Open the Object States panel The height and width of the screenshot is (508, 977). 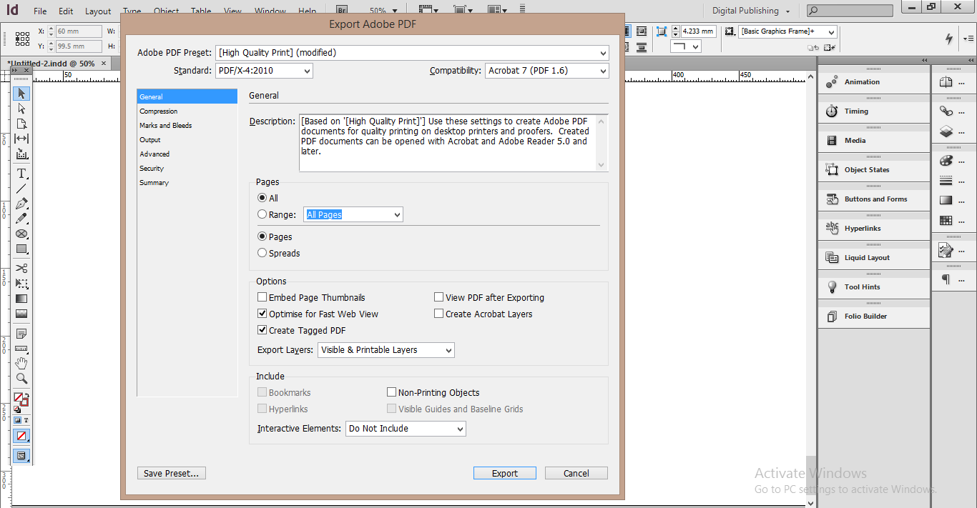(873, 170)
